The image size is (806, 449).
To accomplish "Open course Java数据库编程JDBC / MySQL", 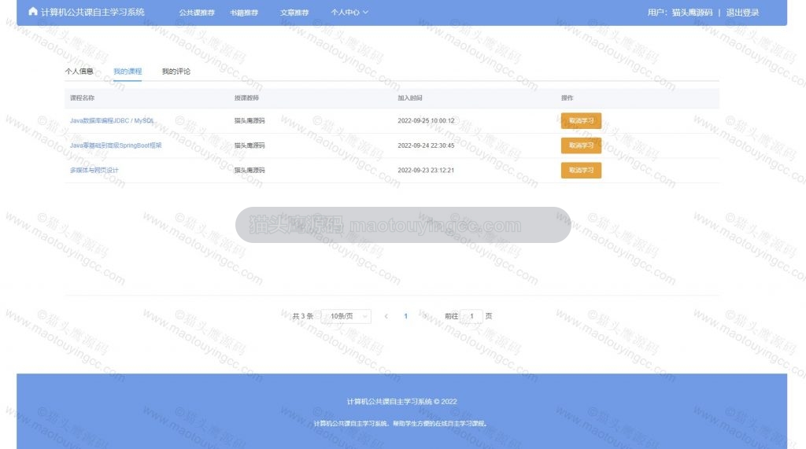I will pos(112,121).
